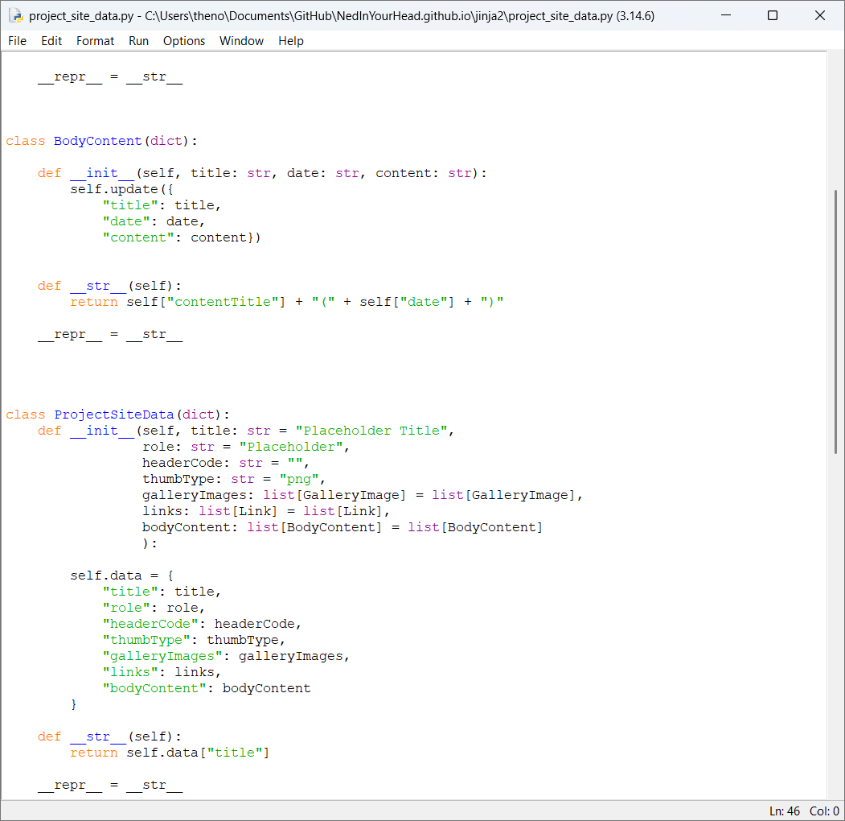Close the project_site_data.py window

tap(819, 15)
